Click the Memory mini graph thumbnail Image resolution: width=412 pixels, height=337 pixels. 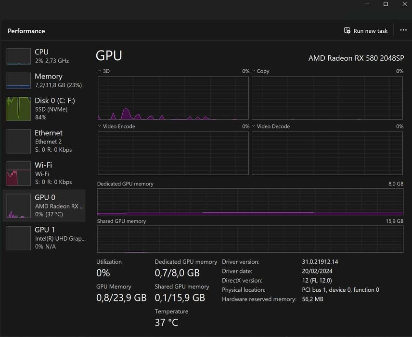(x=18, y=81)
